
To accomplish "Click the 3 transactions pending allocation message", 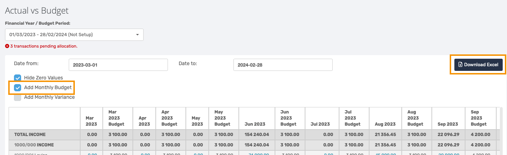I will point(44,46).
